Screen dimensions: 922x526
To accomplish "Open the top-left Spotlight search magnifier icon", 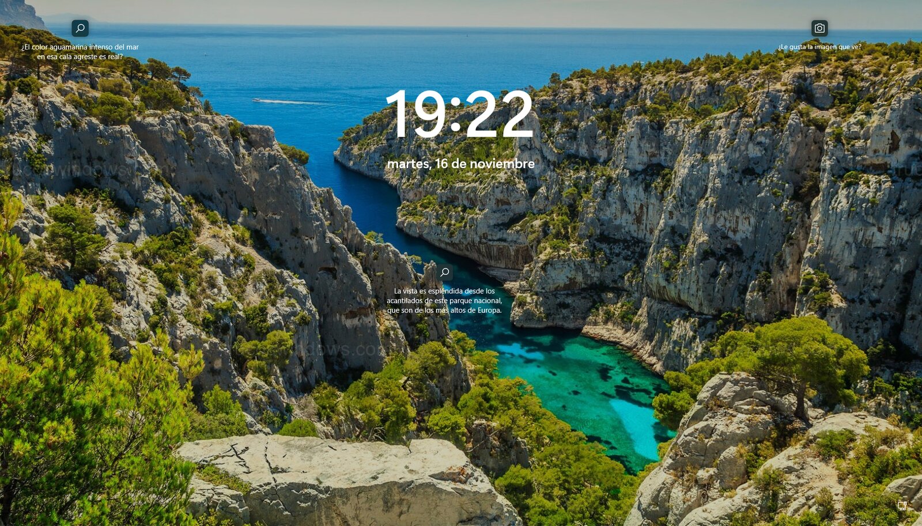I will (x=80, y=27).
